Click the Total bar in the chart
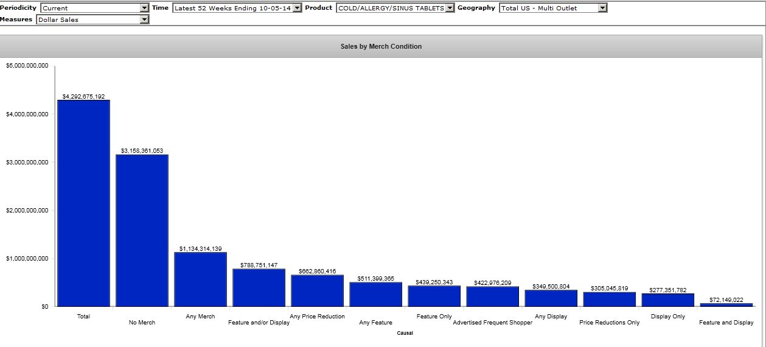This screenshot has height=347, width=766. click(x=83, y=203)
